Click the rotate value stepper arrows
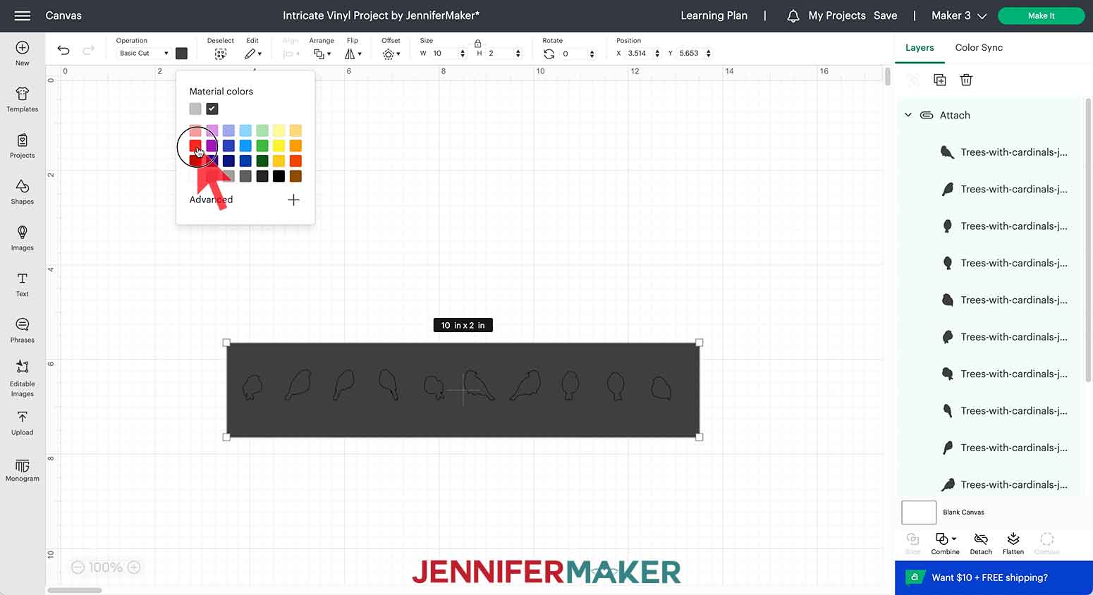1093x595 pixels. point(592,54)
